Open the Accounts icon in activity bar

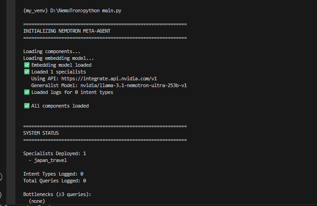click(1, 177)
